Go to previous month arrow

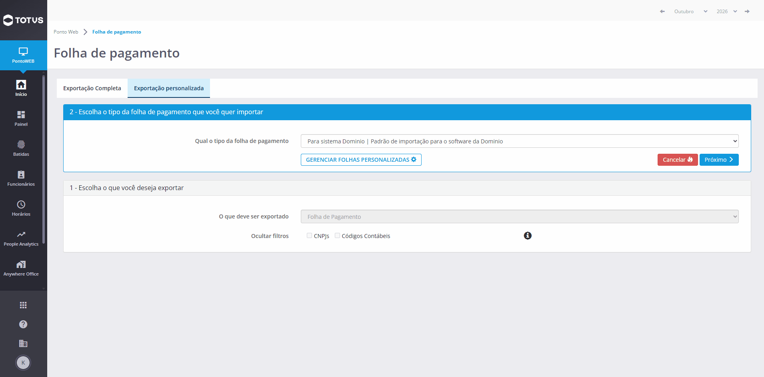(x=662, y=12)
